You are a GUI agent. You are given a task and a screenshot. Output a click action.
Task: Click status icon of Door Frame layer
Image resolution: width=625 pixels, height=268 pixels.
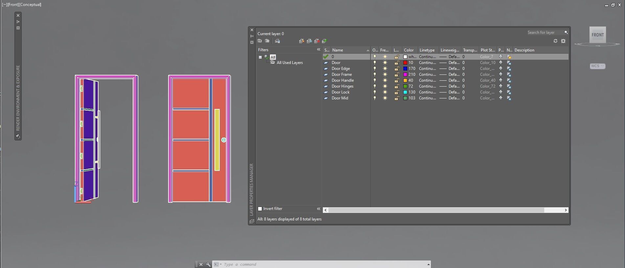[x=326, y=74]
